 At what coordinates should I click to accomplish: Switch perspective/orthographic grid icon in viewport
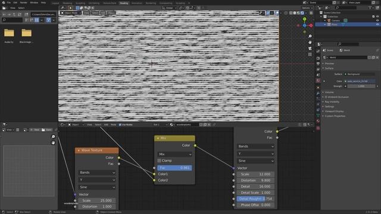[x=310, y=54]
